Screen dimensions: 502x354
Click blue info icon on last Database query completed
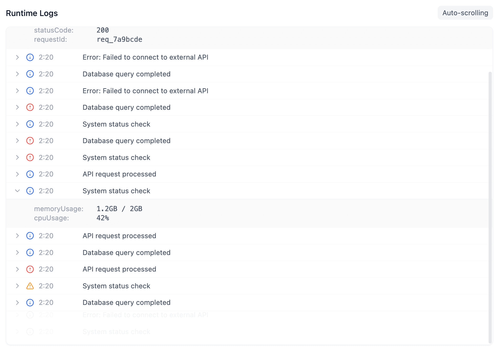[x=30, y=303]
